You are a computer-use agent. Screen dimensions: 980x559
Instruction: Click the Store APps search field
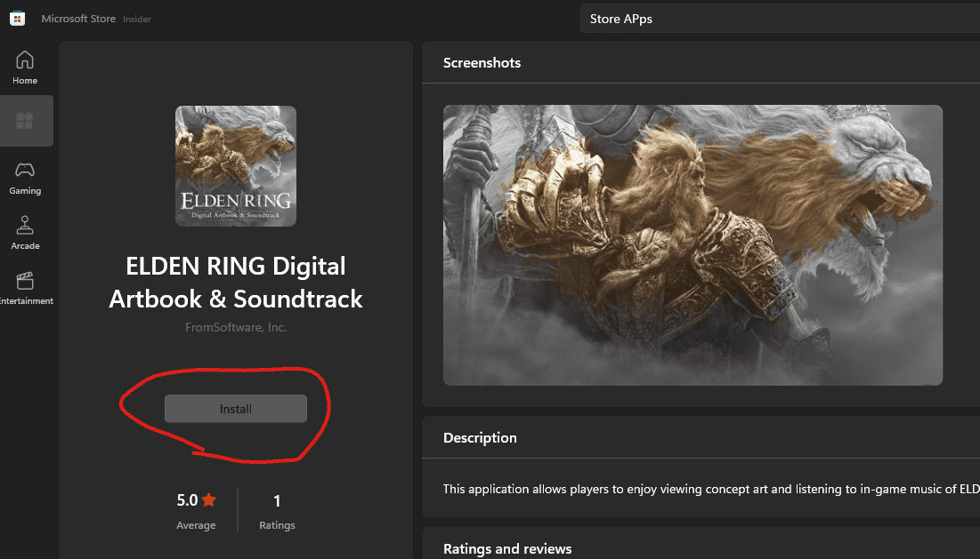(x=780, y=19)
